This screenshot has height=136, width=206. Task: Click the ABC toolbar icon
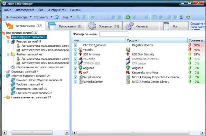point(182,17)
